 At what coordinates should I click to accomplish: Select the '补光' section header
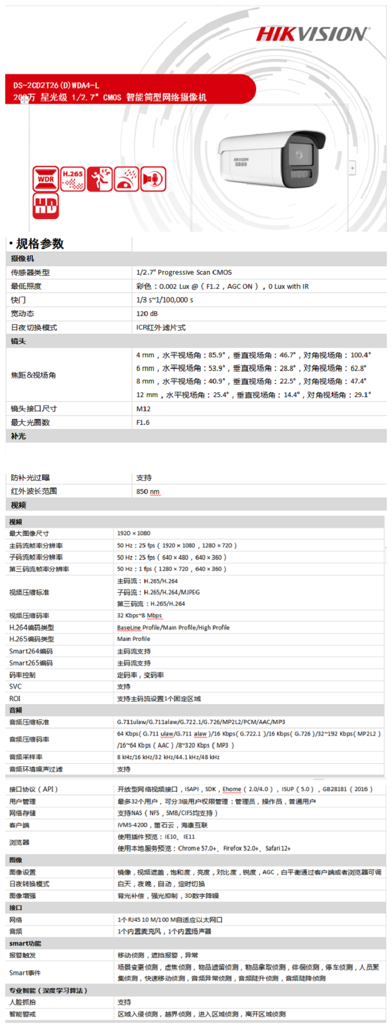click(196, 436)
